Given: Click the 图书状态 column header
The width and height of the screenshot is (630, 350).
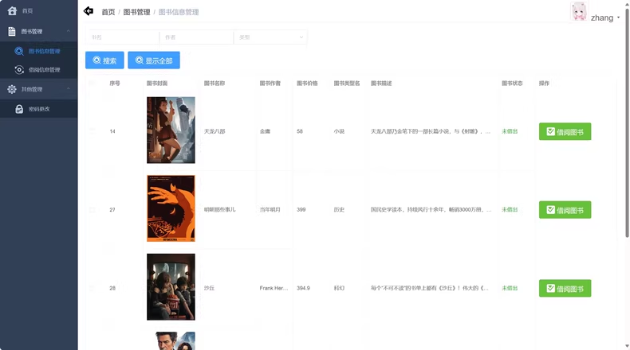Looking at the screenshot, I should [512, 84].
